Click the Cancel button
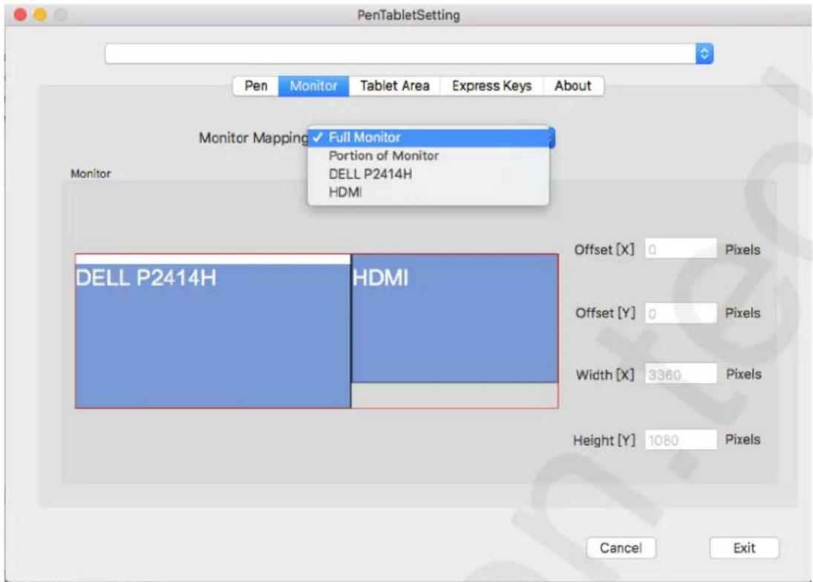 click(x=621, y=548)
